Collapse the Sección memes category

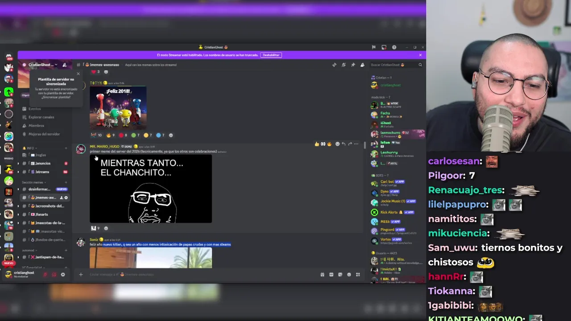click(33, 182)
